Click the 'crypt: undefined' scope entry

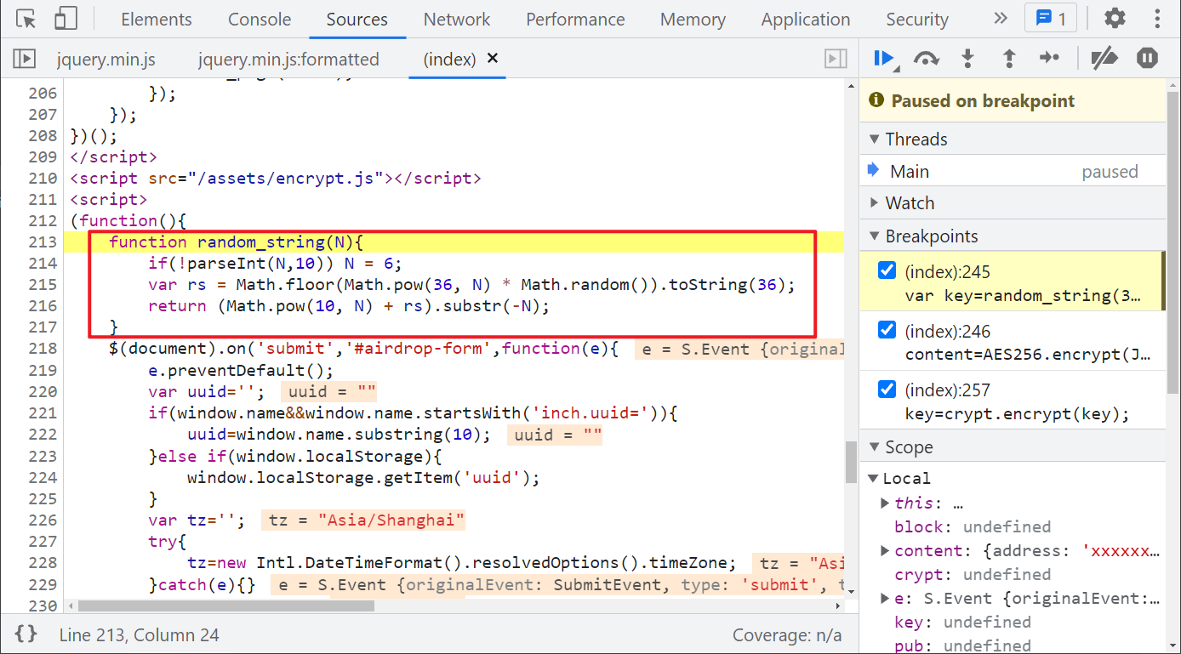coord(973,574)
